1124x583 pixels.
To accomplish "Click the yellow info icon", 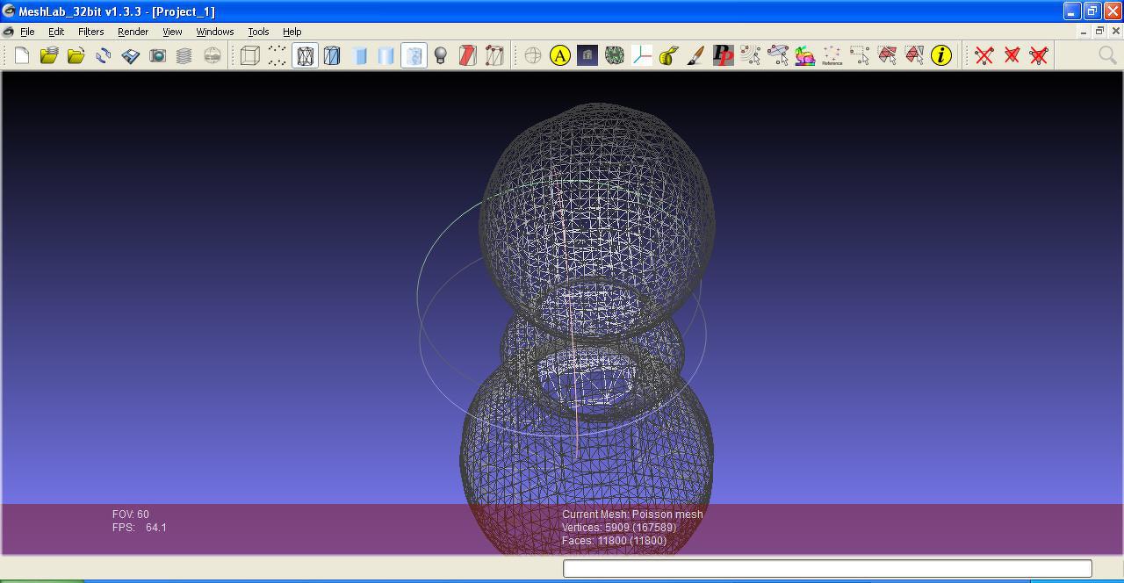I will tap(941, 55).
